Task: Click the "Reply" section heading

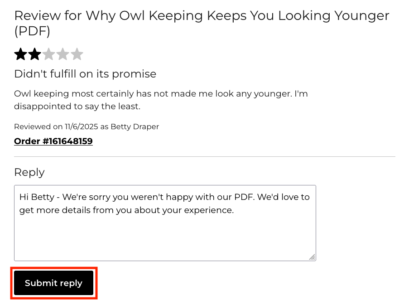Action: (x=29, y=172)
